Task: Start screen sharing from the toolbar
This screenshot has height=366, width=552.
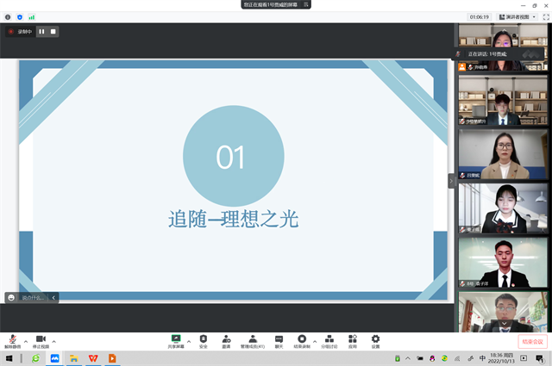Action: [x=176, y=339]
